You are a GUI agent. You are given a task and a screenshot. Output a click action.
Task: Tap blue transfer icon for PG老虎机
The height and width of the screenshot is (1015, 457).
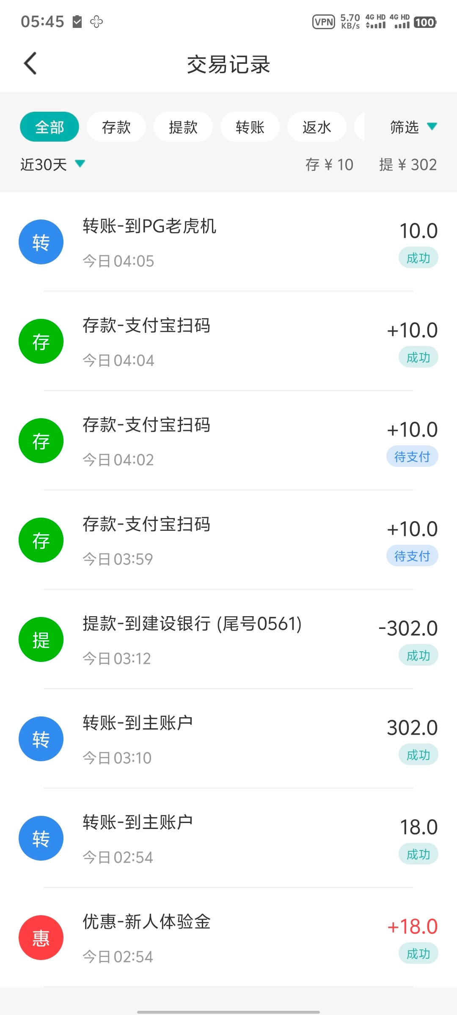pyautogui.click(x=41, y=242)
